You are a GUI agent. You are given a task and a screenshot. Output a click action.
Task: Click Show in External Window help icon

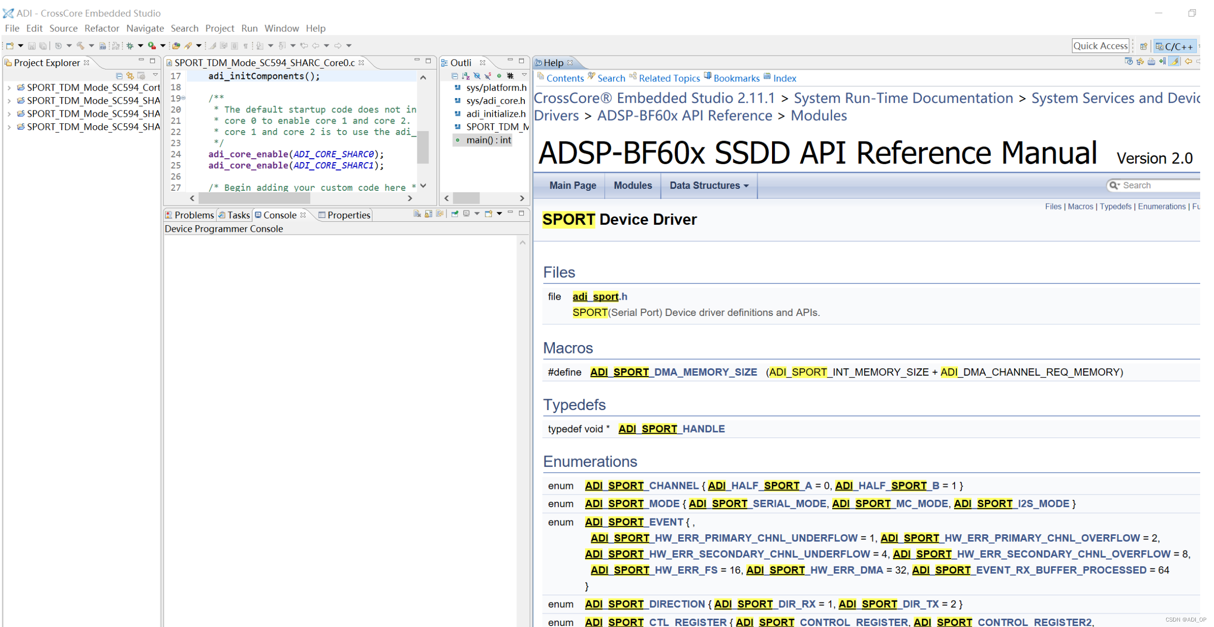pos(1129,61)
